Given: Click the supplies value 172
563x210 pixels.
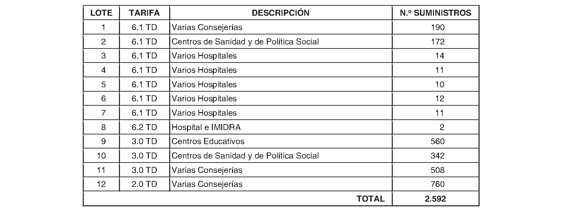Looking at the screenshot, I should [x=437, y=42].
